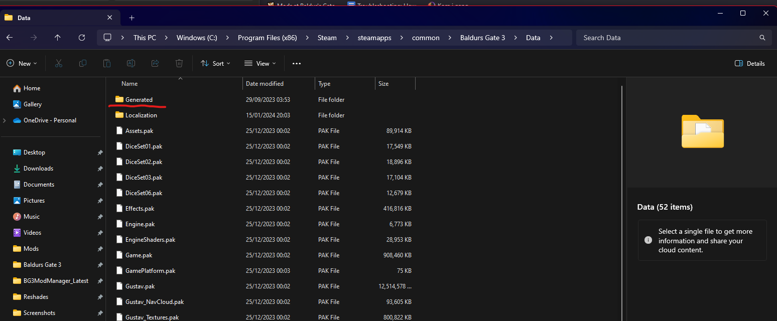The width and height of the screenshot is (777, 321).
Task: Open the View options dropdown
Action: (260, 63)
